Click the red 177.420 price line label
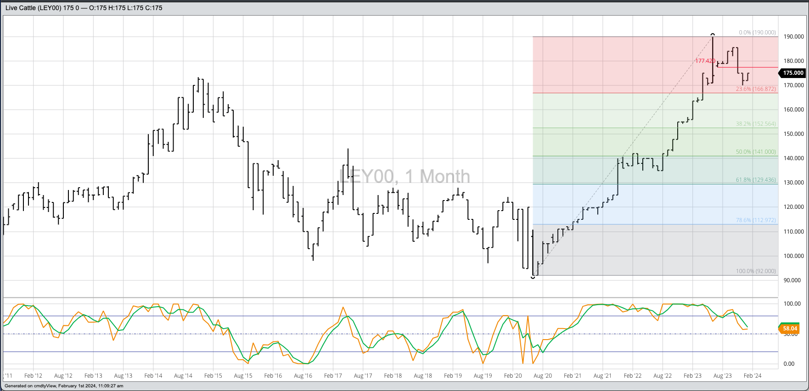The width and height of the screenshot is (809, 391). click(x=705, y=61)
